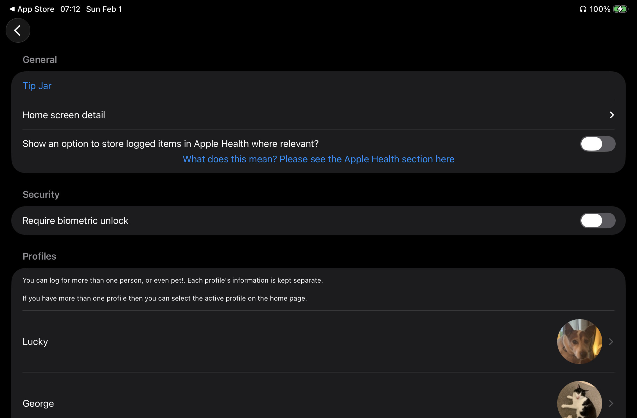Image resolution: width=637 pixels, height=418 pixels.
Task: Tap the clock in the status bar
Action: (70, 9)
